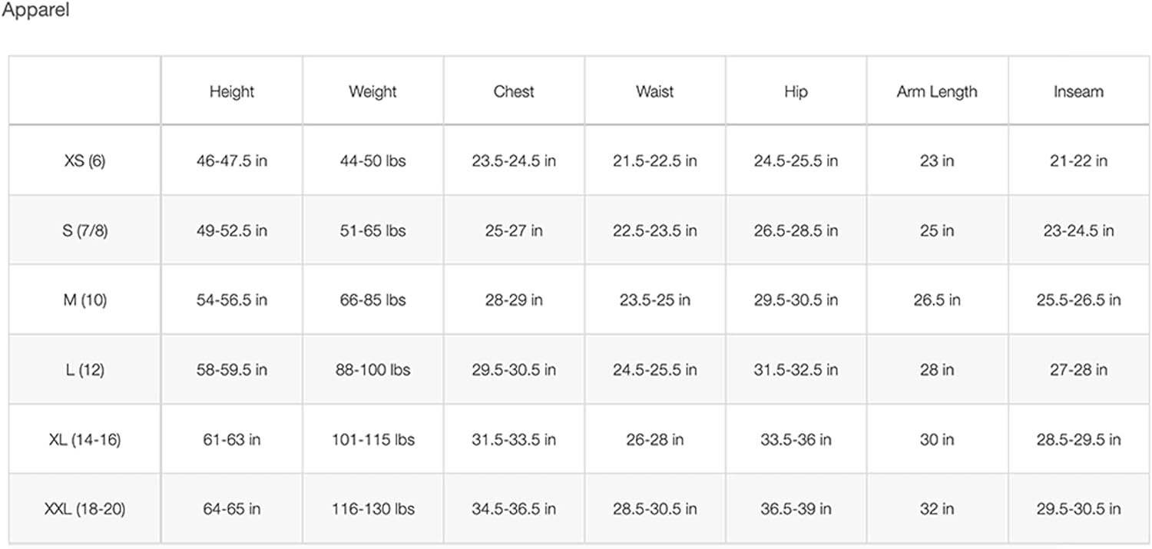
Task: Click the Arm Length column header
Action: pyautogui.click(x=937, y=91)
